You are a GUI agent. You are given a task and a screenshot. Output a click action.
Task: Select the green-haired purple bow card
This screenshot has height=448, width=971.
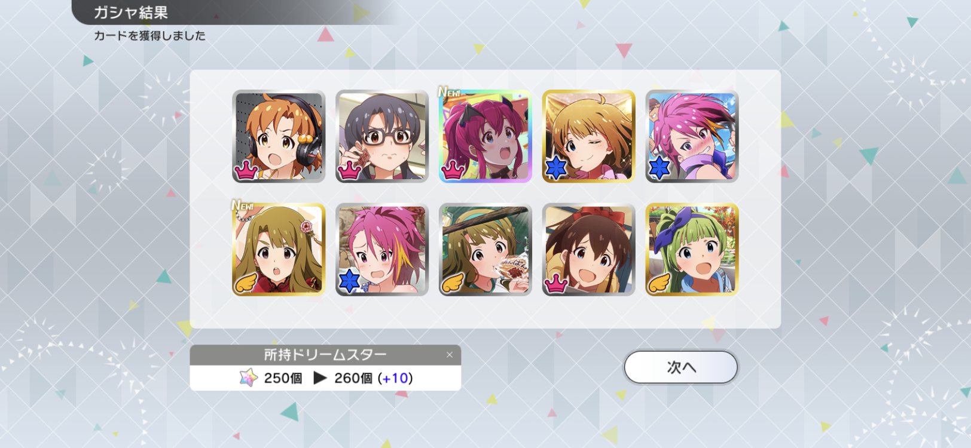(x=692, y=250)
